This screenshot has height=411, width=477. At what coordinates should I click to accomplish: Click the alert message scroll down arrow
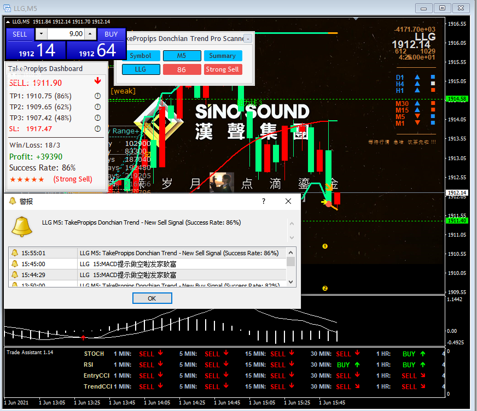[292, 237]
